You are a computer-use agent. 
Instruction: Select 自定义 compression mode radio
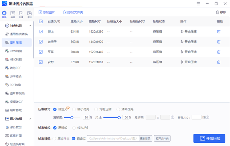coord(55,109)
